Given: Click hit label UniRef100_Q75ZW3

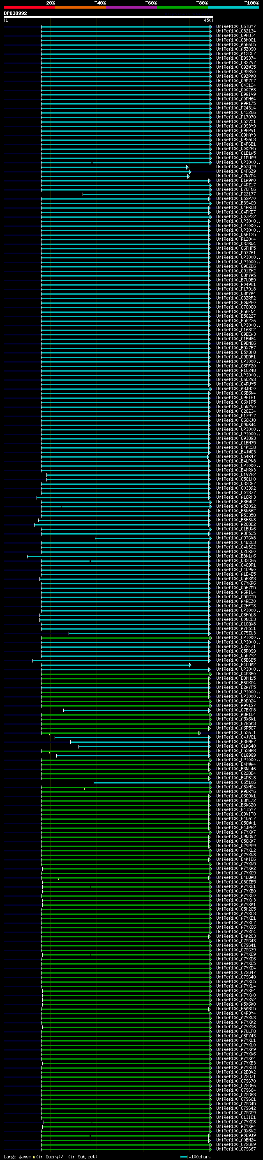Looking at the screenshot, I should pyautogui.click(x=235, y=633).
